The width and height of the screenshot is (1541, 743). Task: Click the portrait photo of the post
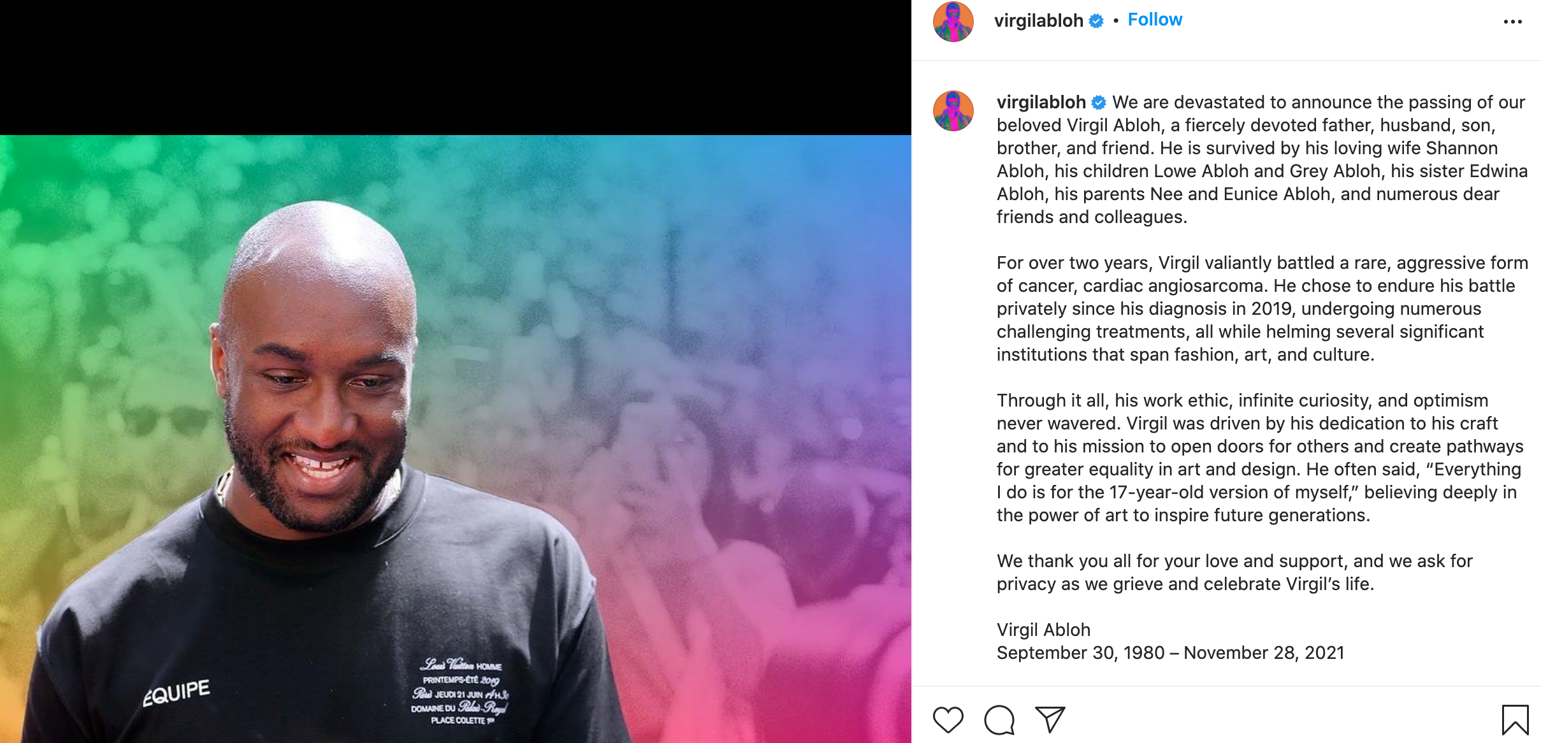tap(455, 438)
